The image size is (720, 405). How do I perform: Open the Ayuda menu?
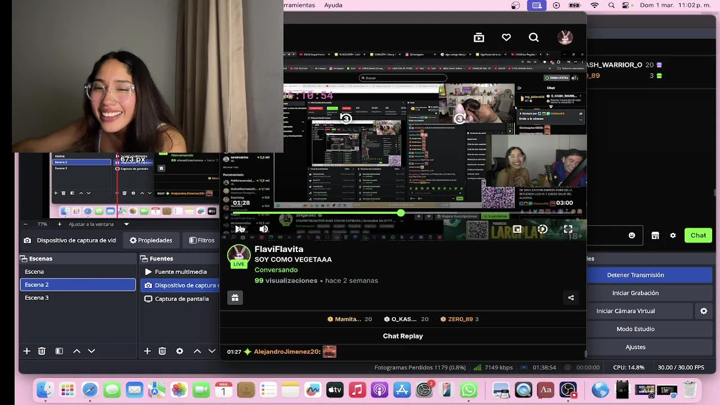point(333,5)
